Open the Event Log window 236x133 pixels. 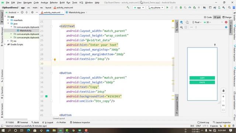point(203,122)
